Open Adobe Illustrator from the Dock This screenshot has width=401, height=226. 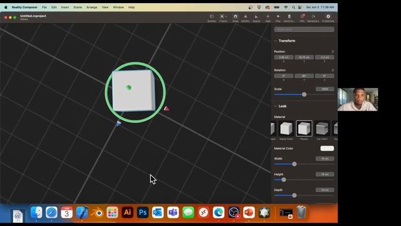(x=127, y=212)
